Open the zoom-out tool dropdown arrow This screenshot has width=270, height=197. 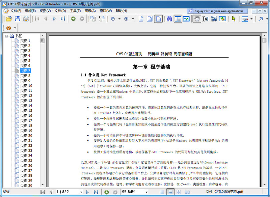[119, 19]
